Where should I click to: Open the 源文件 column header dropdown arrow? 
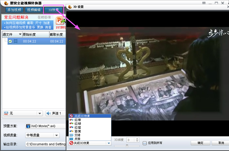click(x=20, y=34)
